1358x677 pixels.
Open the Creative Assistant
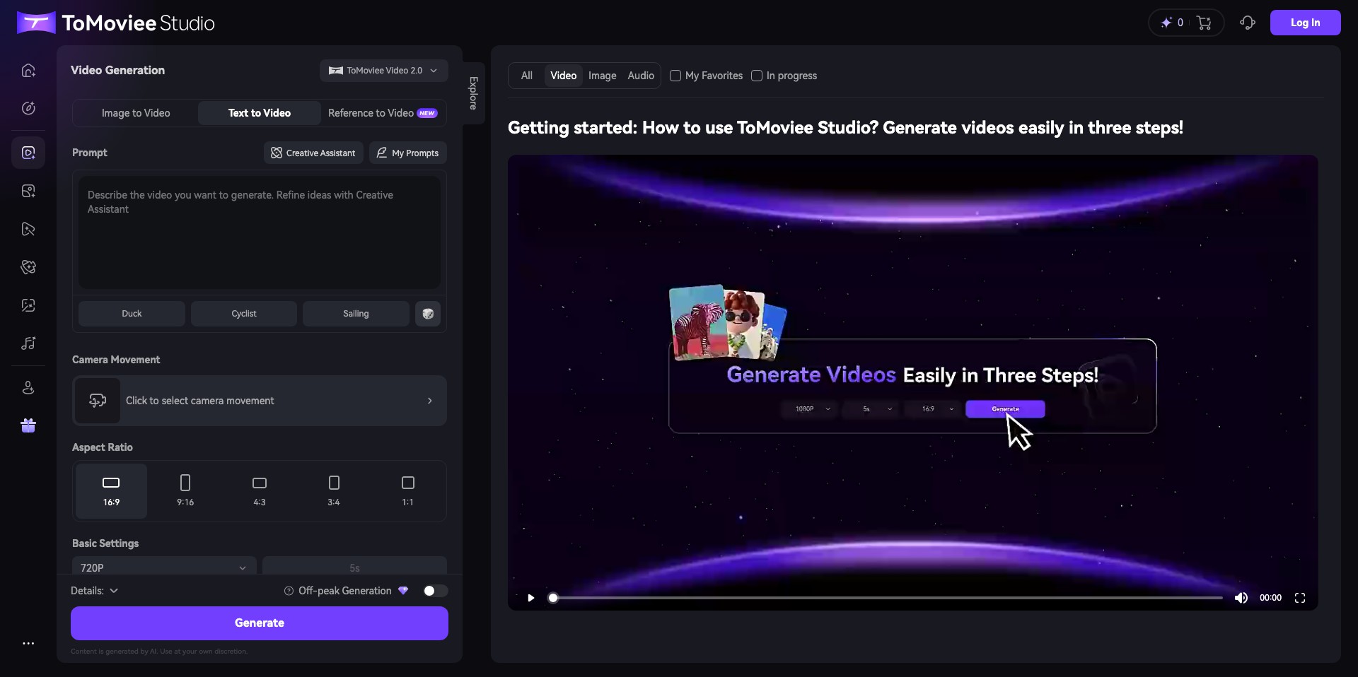[x=313, y=153]
